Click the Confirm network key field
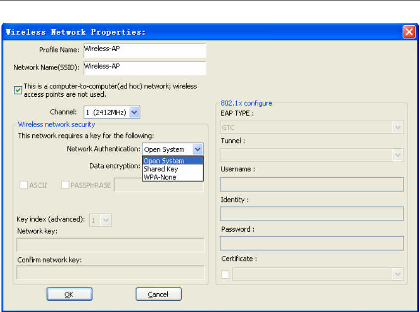Image resolution: width=420 pixels, height=312 pixels. click(111, 273)
